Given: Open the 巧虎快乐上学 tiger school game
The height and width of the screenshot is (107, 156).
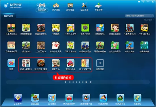Looking at the screenshot, I should pos(70,28).
